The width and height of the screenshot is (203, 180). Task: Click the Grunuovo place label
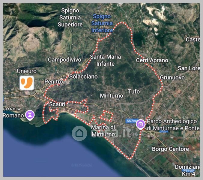172,78
